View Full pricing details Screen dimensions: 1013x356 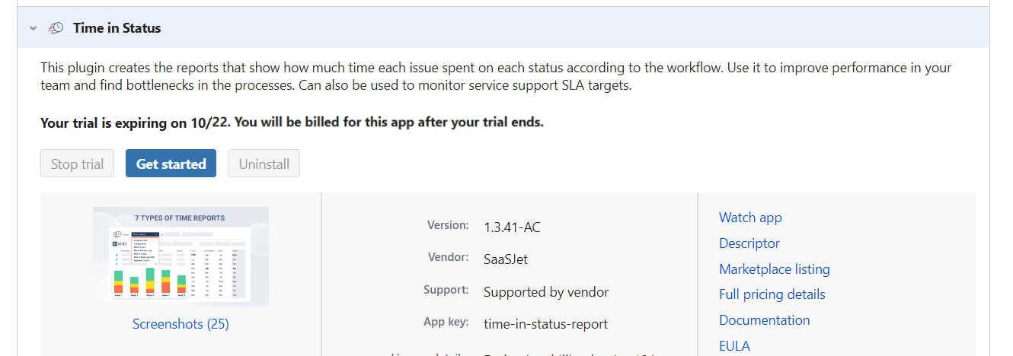tap(772, 294)
